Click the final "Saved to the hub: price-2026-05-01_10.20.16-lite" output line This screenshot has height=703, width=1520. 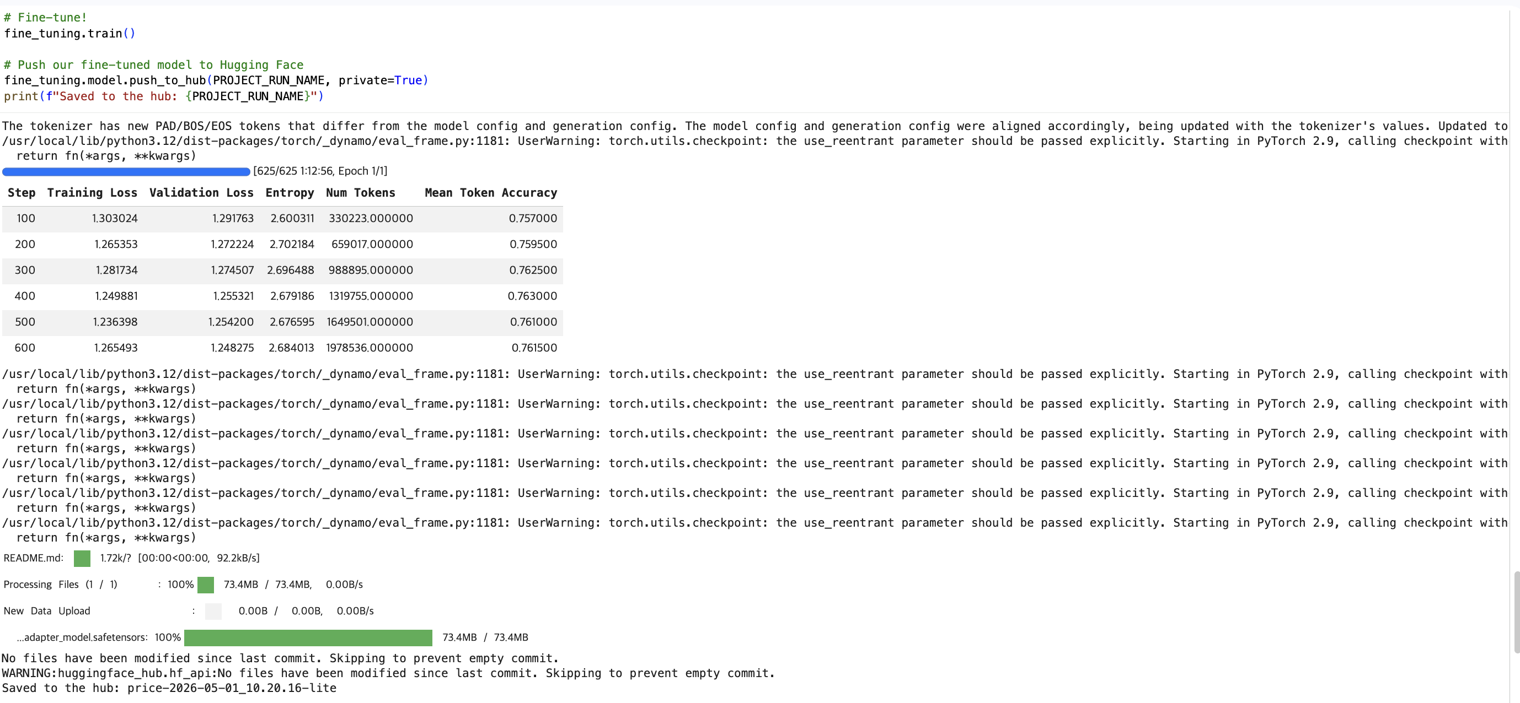[169, 688]
